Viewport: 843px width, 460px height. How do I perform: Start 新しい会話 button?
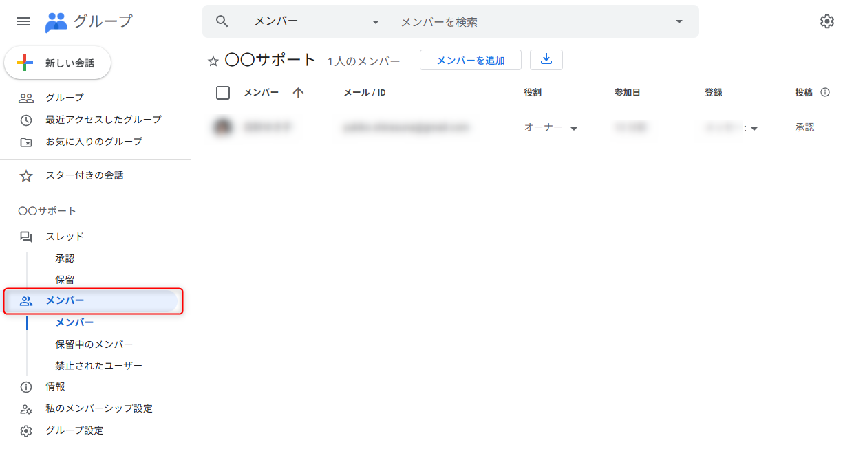point(58,63)
